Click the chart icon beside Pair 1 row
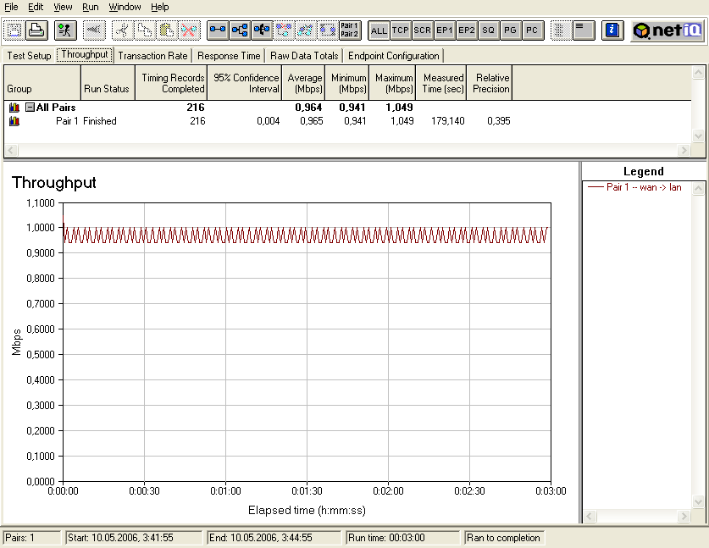This screenshot has height=548, width=709. tap(14, 121)
